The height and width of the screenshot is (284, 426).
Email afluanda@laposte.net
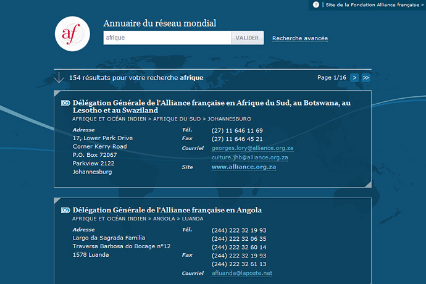pos(242,273)
